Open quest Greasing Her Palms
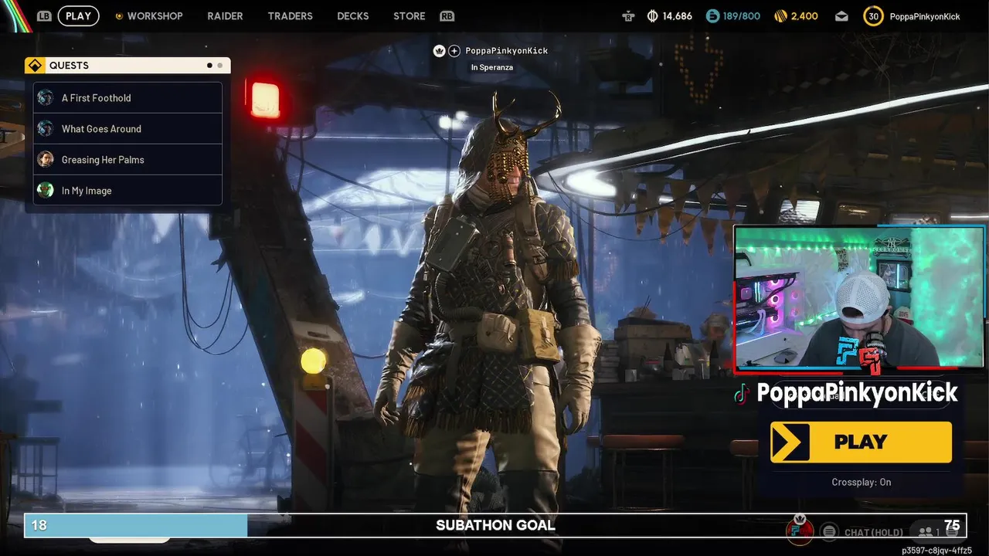989x556 pixels. (127, 160)
